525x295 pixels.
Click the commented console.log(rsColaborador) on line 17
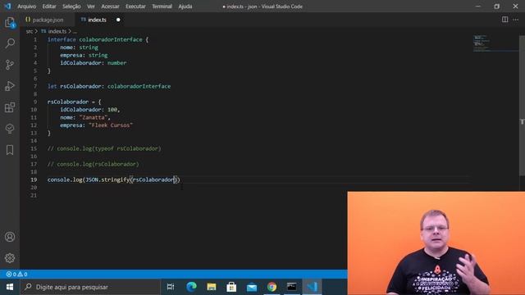pyautogui.click(x=93, y=164)
